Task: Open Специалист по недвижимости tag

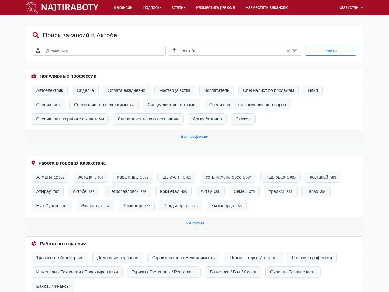Action: tap(104, 105)
